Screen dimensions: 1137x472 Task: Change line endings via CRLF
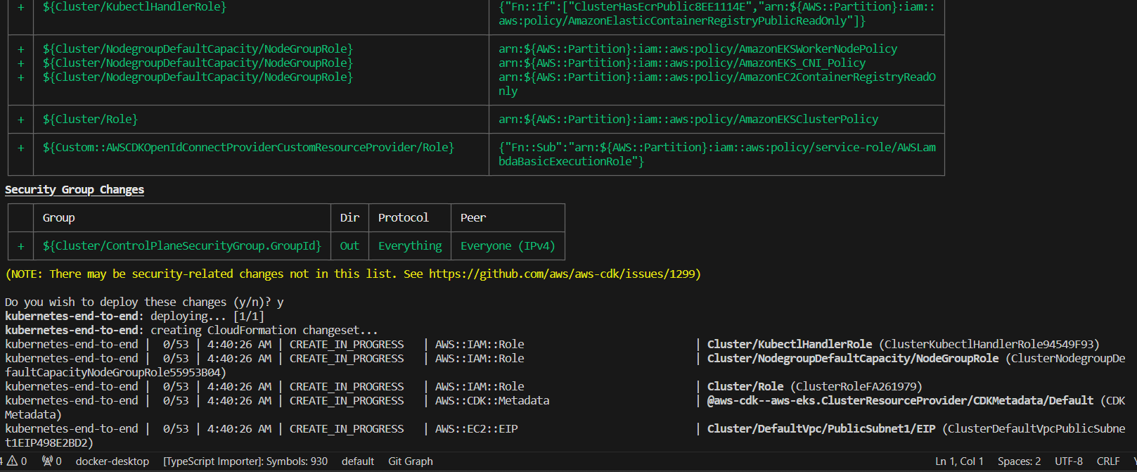(x=1108, y=461)
